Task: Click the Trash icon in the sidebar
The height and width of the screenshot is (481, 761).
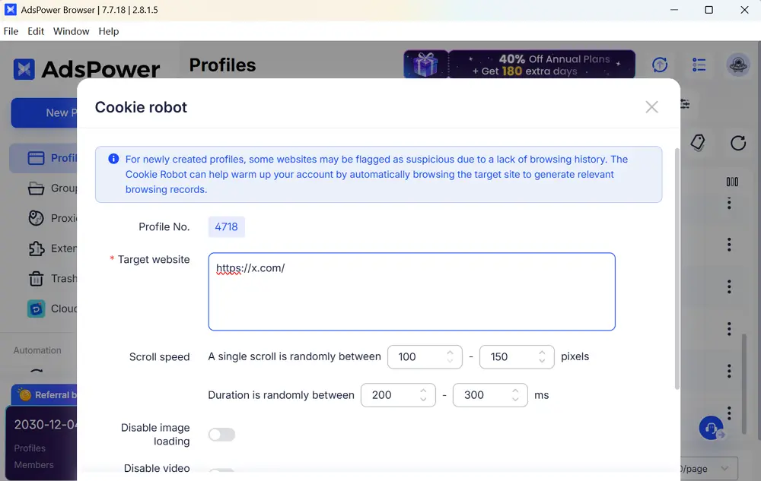Action: click(x=36, y=279)
